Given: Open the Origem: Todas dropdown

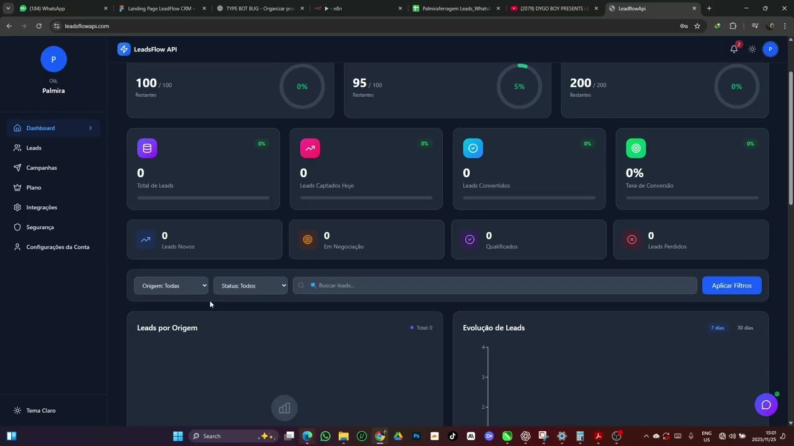Looking at the screenshot, I should (x=171, y=286).
